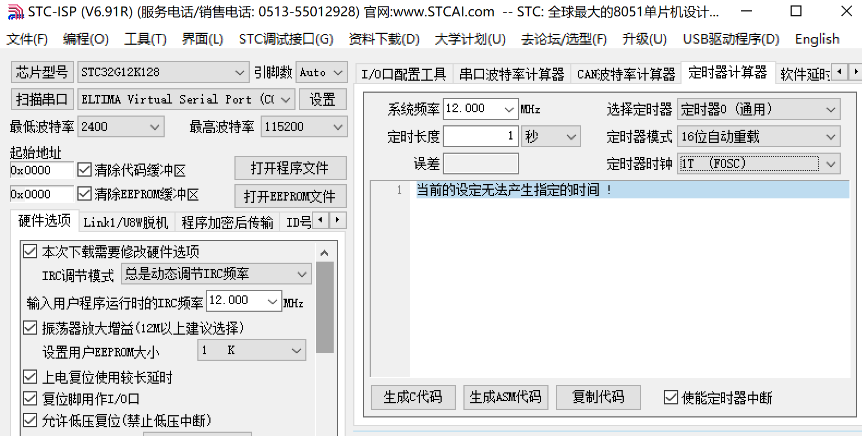Click left tab scroll arrow in right panel
The width and height of the screenshot is (862, 436).
pyautogui.click(x=840, y=71)
